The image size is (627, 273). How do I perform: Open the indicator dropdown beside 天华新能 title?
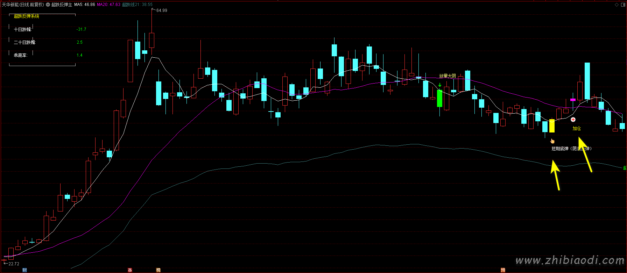click(x=48, y=5)
